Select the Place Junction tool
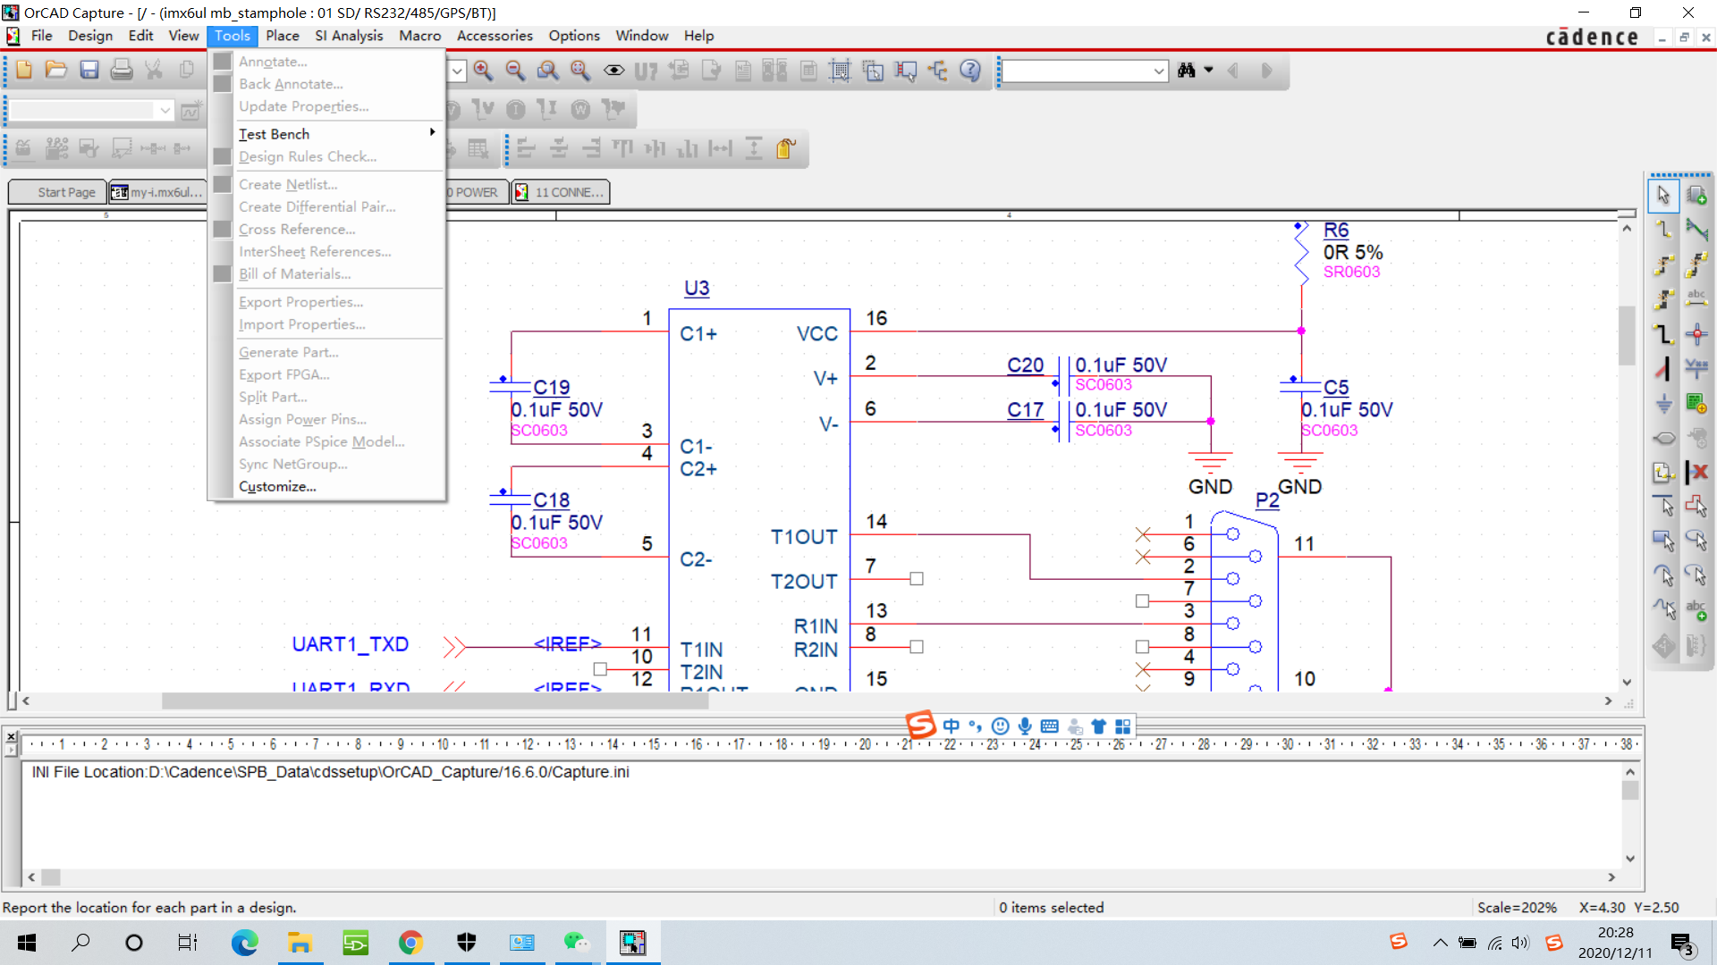The image size is (1717, 965). (x=1696, y=334)
